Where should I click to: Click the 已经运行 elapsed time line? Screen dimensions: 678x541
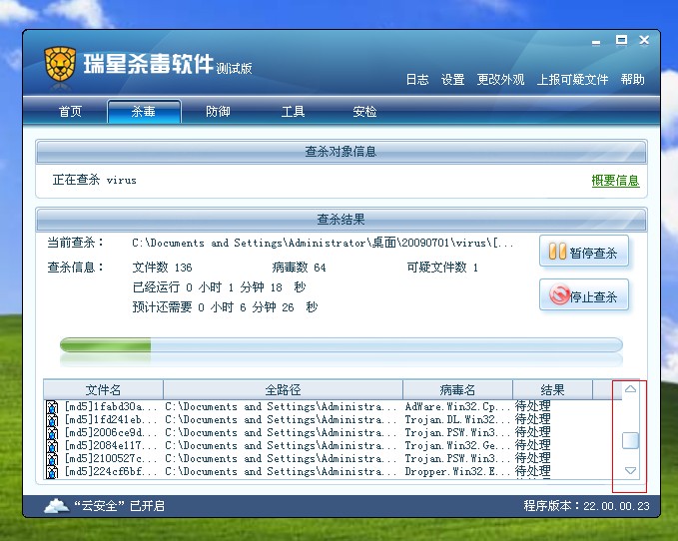[220, 287]
